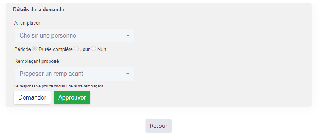Click the "Détails de la demande" heading
Image resolution: width=319 pixels, height=136 pixels.
tap(38, 10)
